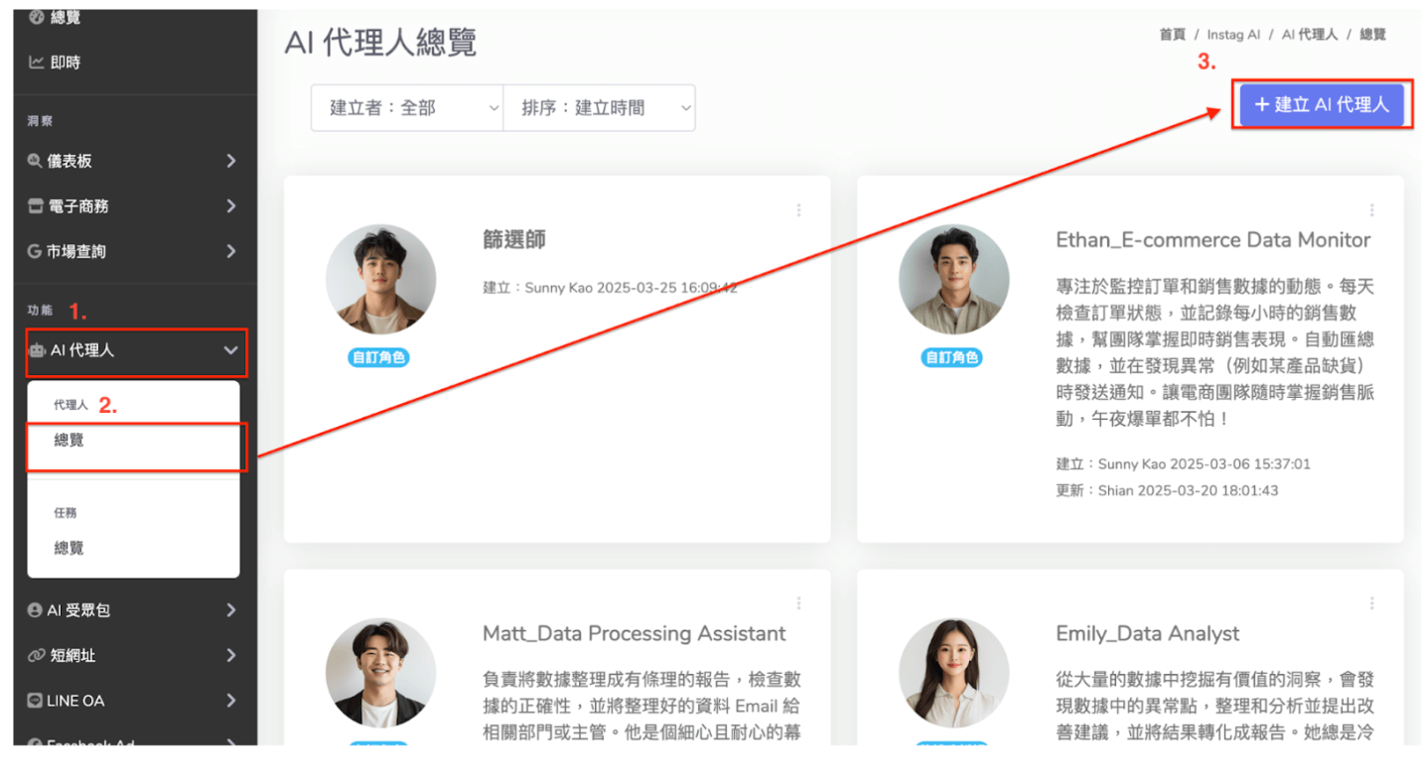Open three-dot menu on Ethan_E-commerce Data Monitor card

(x=1371, y=210)
